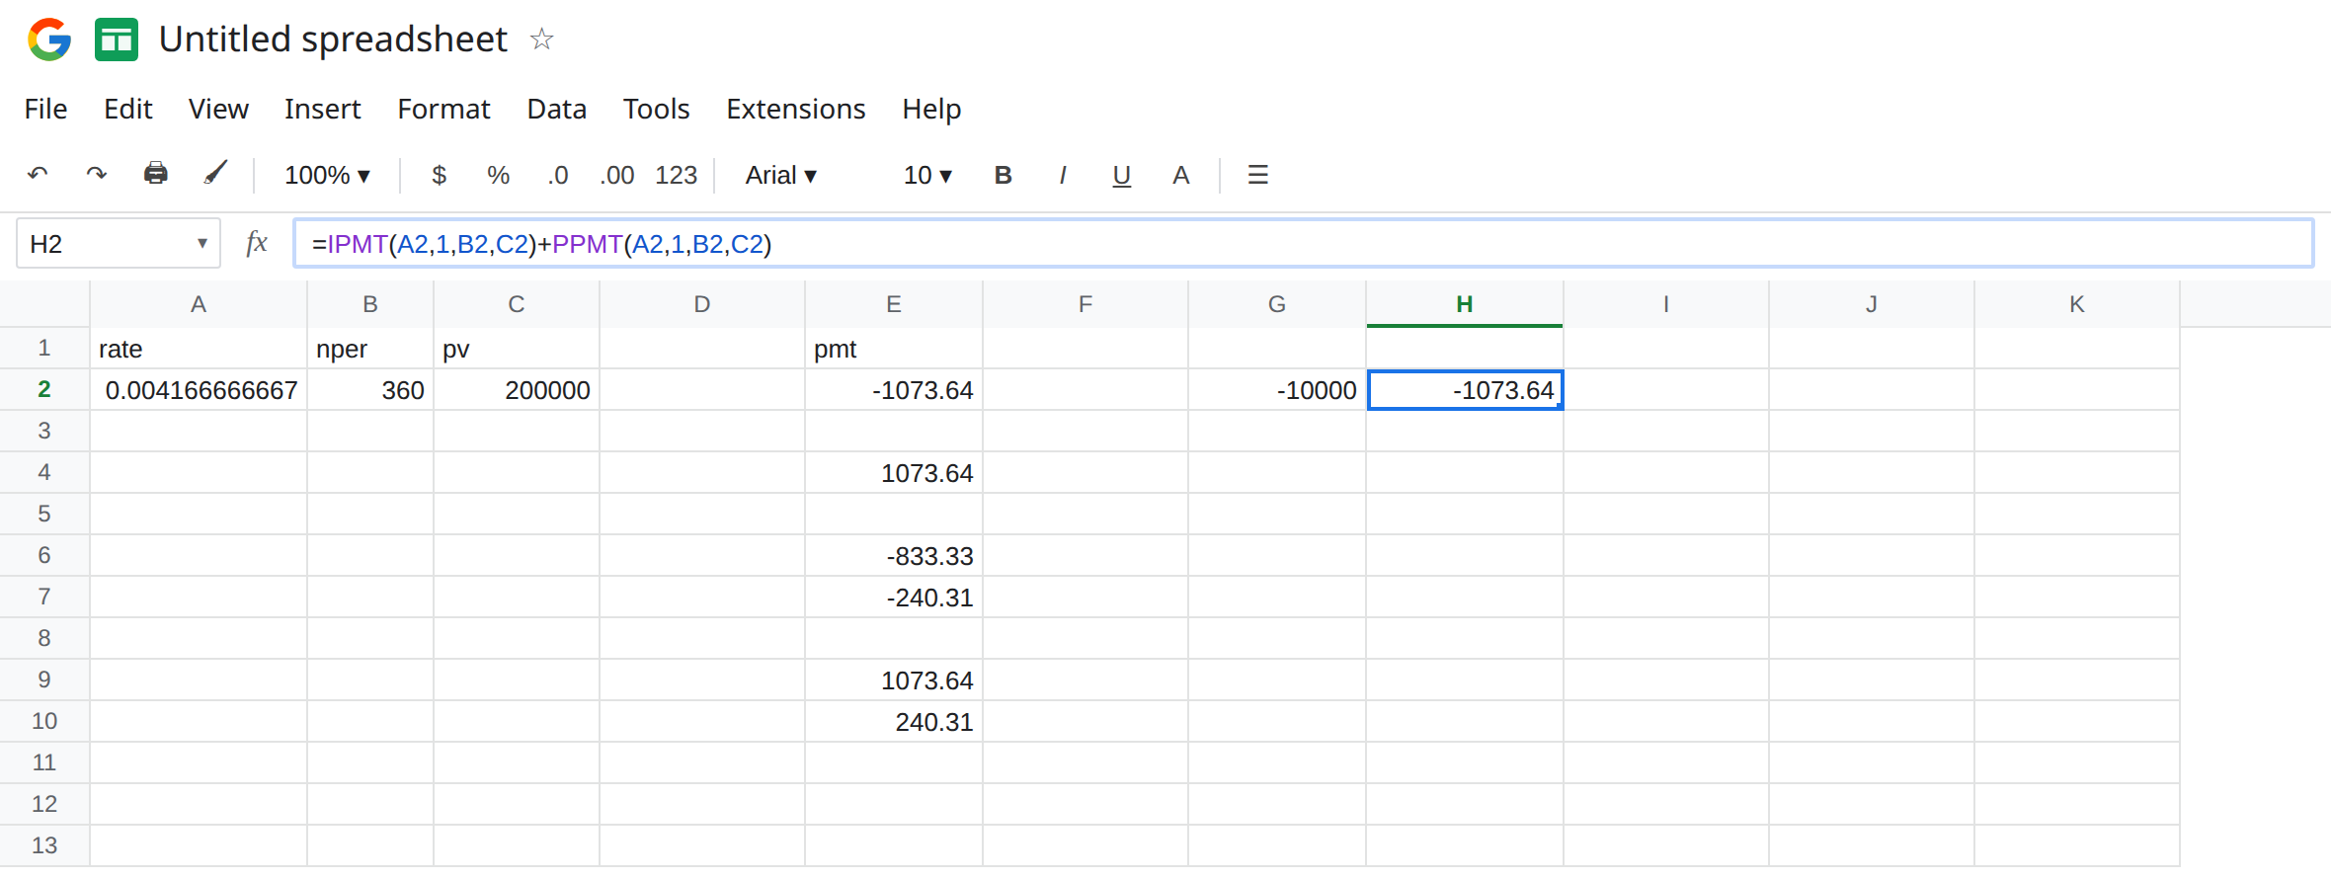
Task: Click into the formula bar input
Action: 1303,243
